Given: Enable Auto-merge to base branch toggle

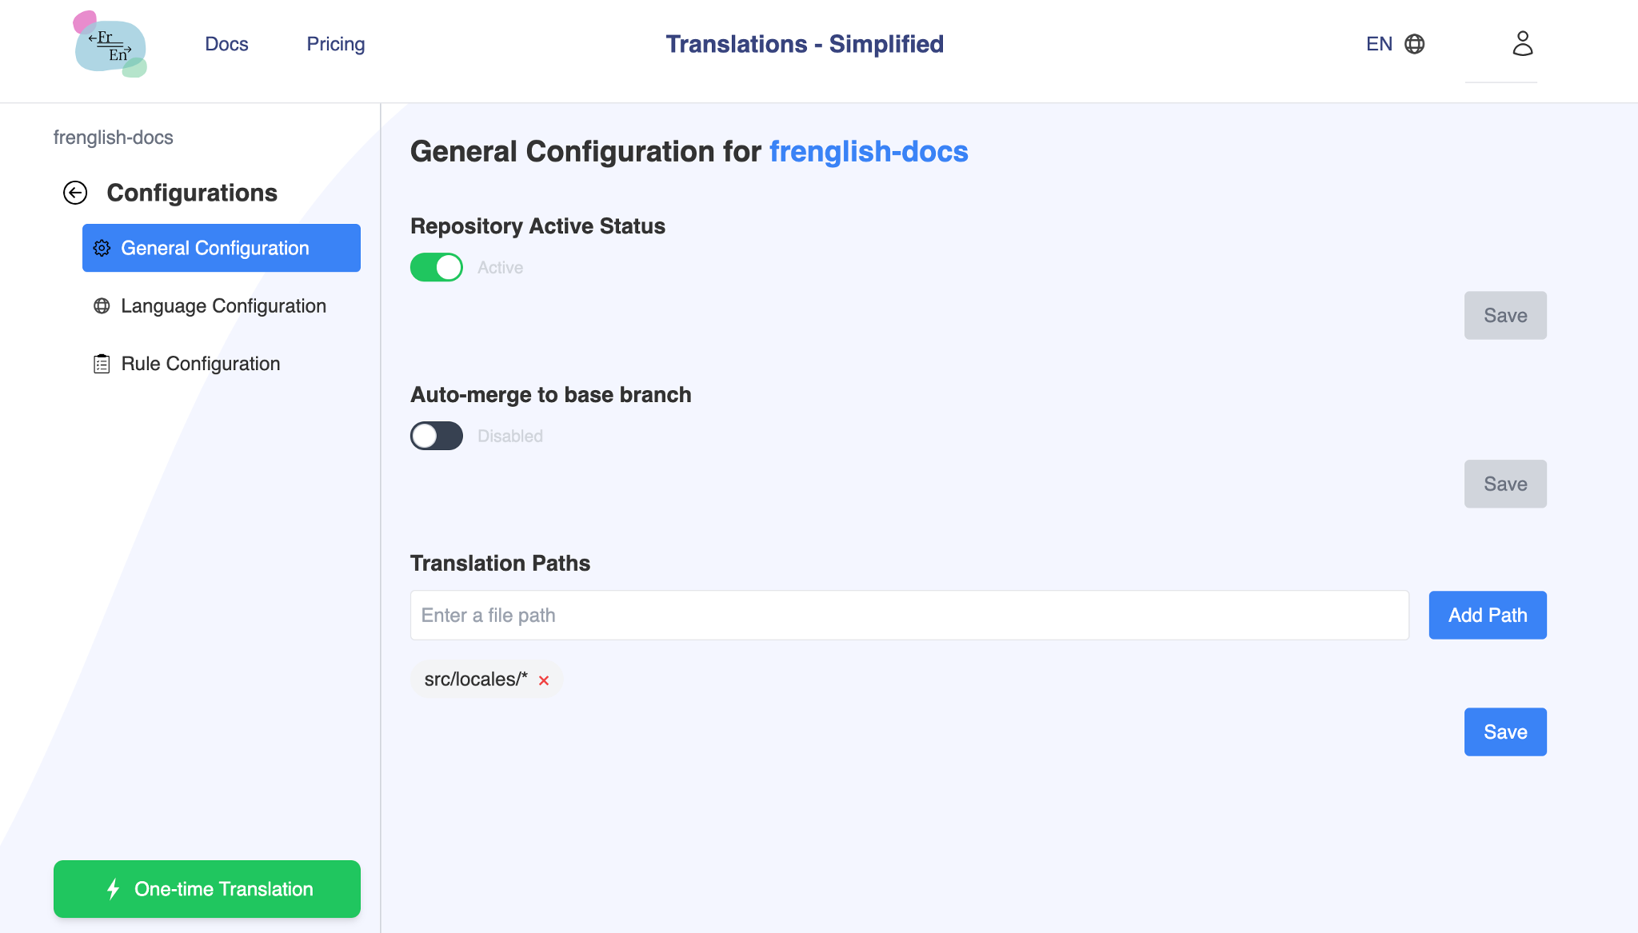Looking at the screenshot, I should point(437,437).
